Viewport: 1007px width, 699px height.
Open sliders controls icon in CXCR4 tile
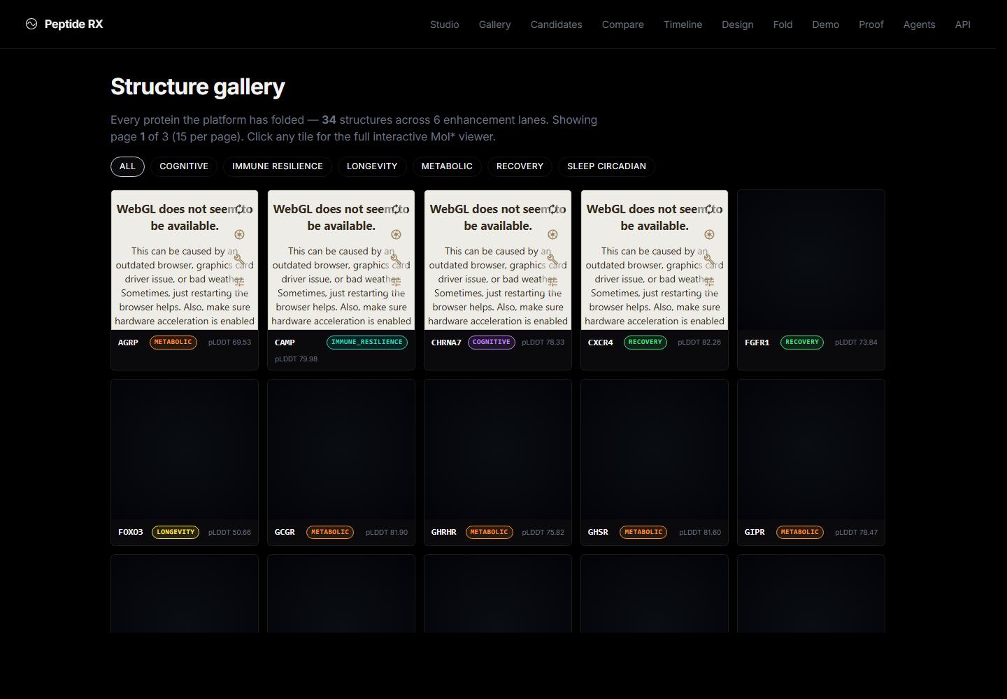tap(709, 282)
